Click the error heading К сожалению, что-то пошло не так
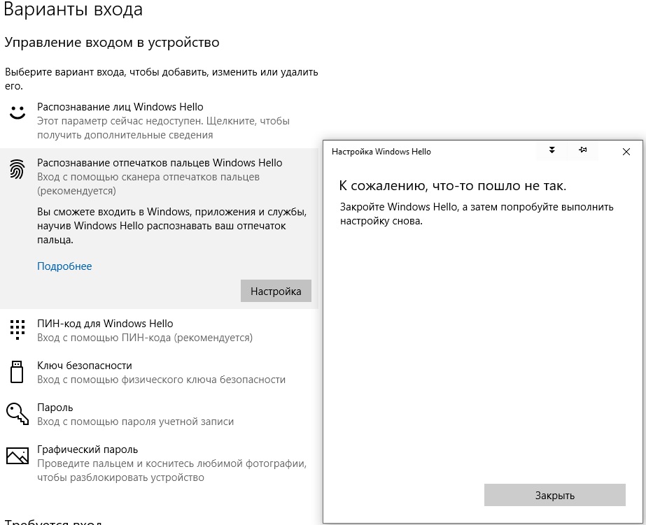646x525 pixels. point(453,185)
